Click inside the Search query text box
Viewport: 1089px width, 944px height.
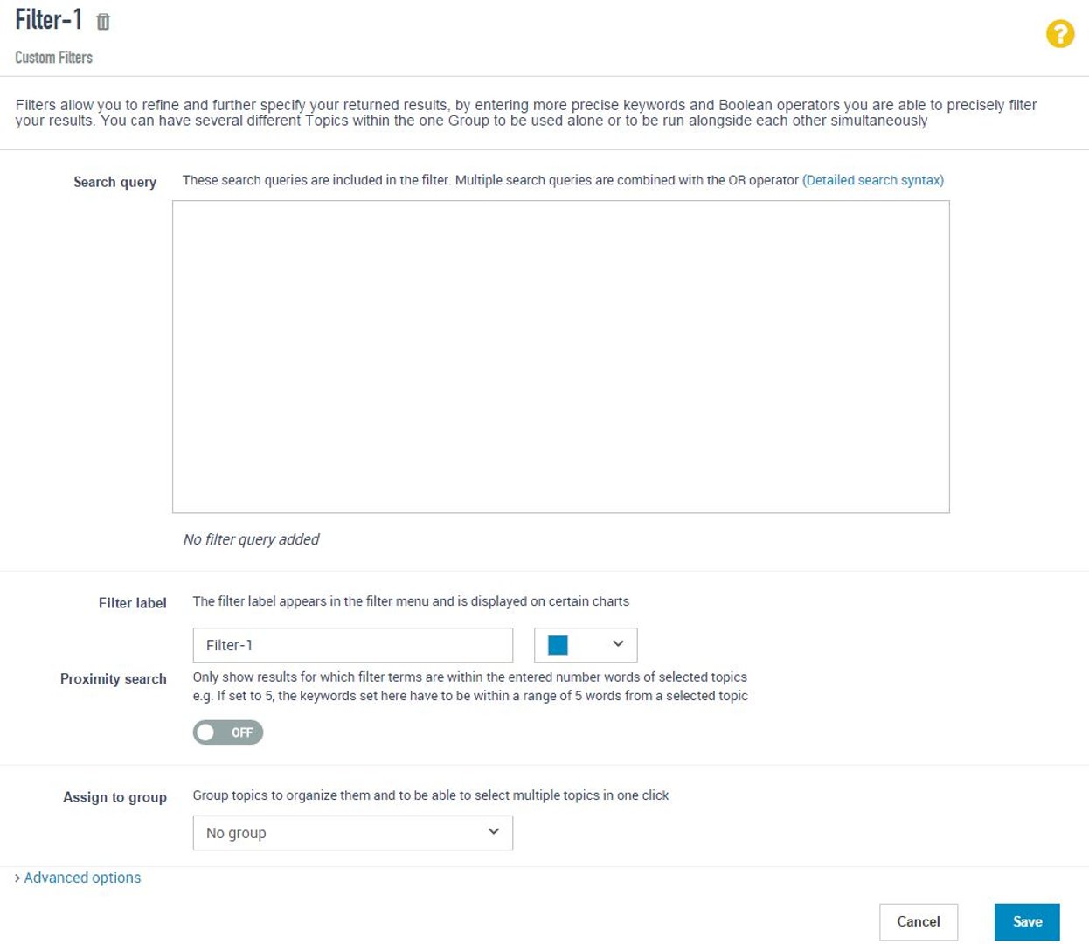tap(560, 357)
